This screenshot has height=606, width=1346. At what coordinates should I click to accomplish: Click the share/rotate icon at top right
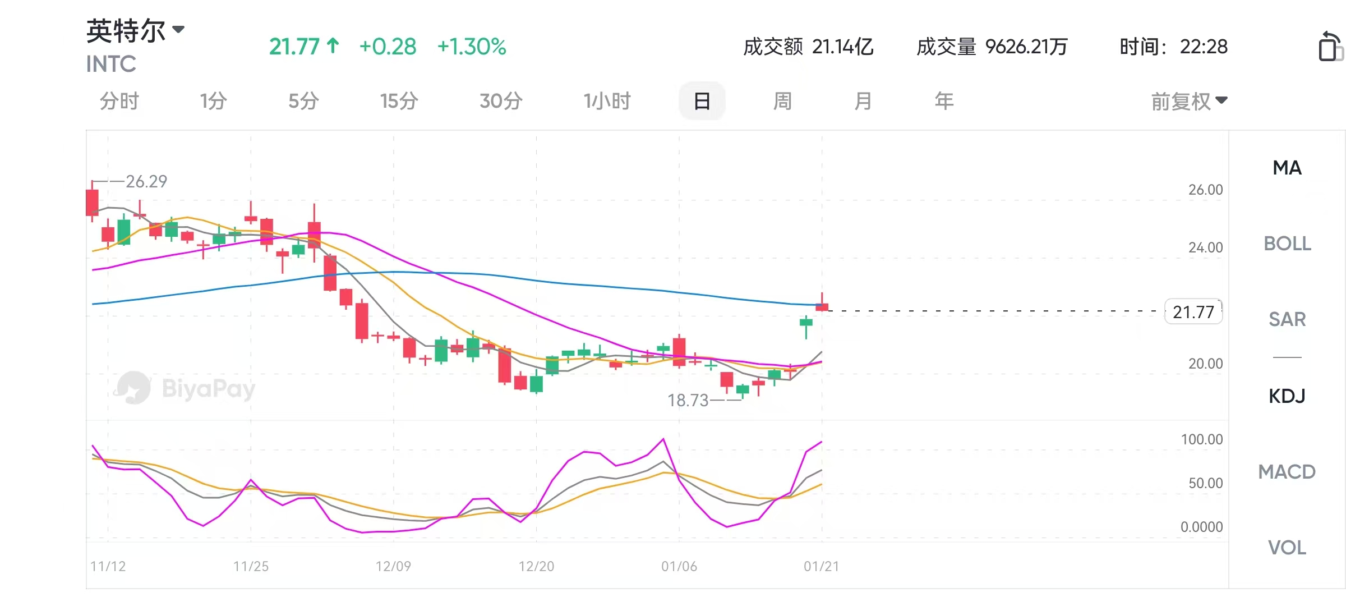click(x=1330, y=47)
